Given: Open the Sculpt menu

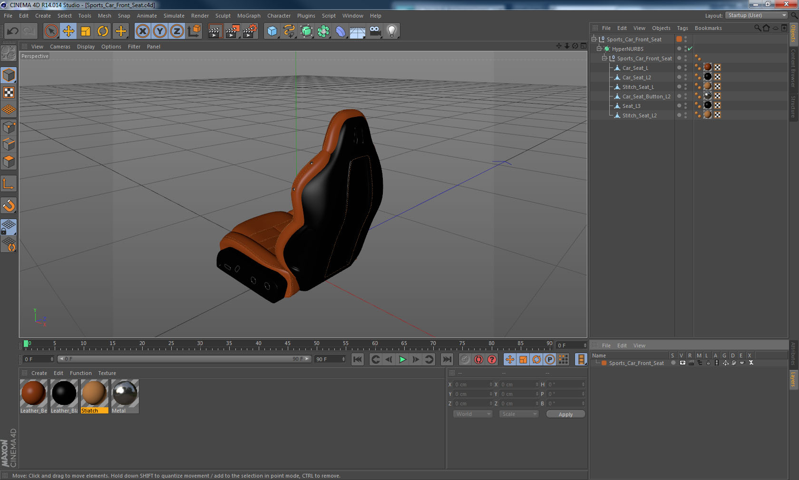Looking at the screenshot, I should tap(223, 16).
